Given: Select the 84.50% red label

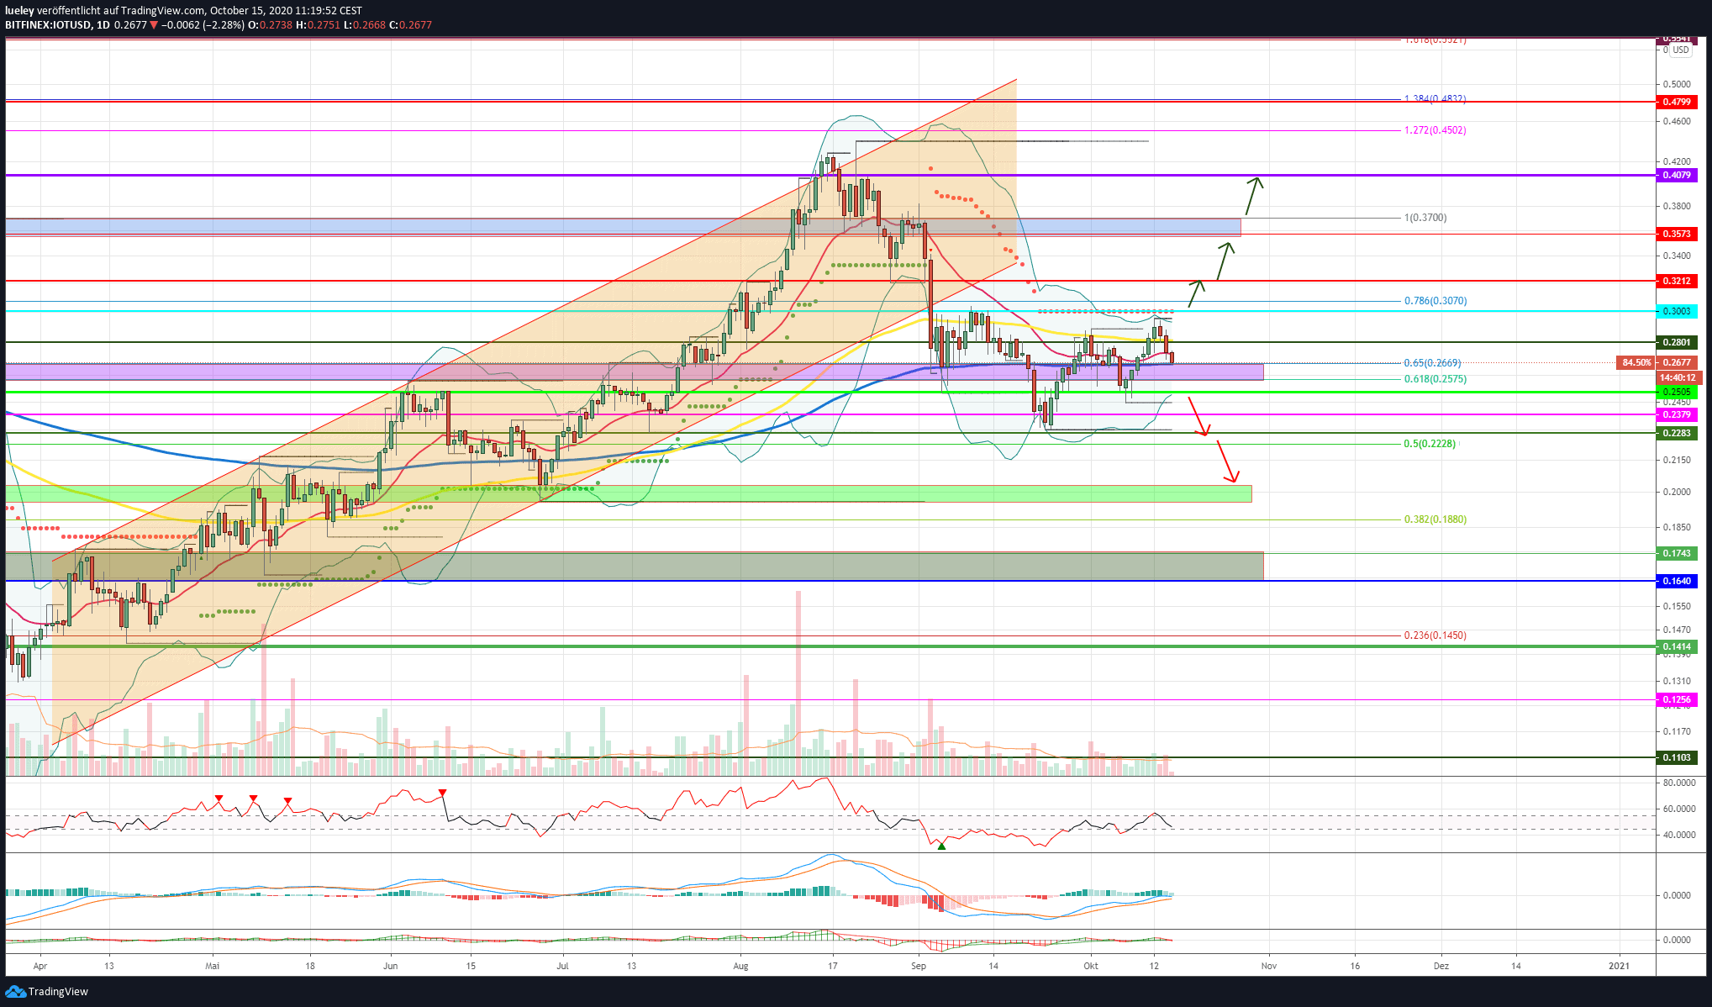Looking at the screenshot, I should pyautogui.click(x=1636, y=362).
